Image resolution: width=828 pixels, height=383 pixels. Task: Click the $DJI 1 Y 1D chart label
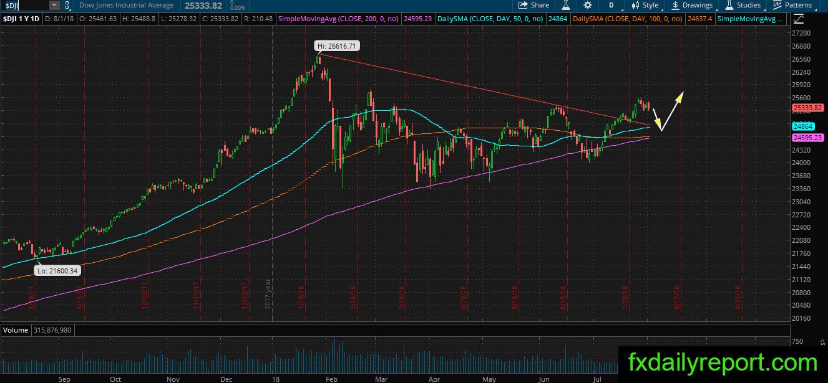(22, 19)
